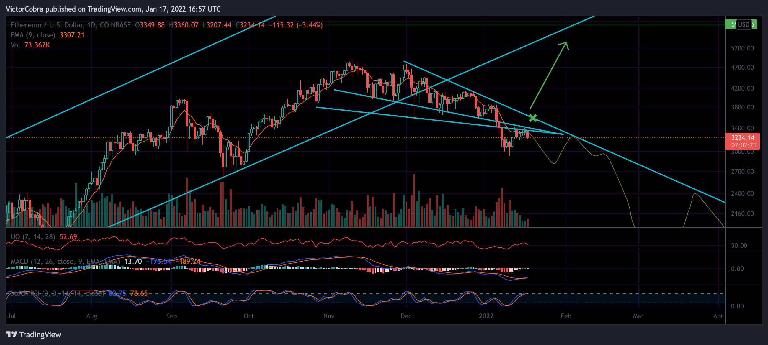This screenshot has width=768, height=345.
Task: Select the MACD (12, 26, close, 9) legend
Action: click(x=65, y=261)
